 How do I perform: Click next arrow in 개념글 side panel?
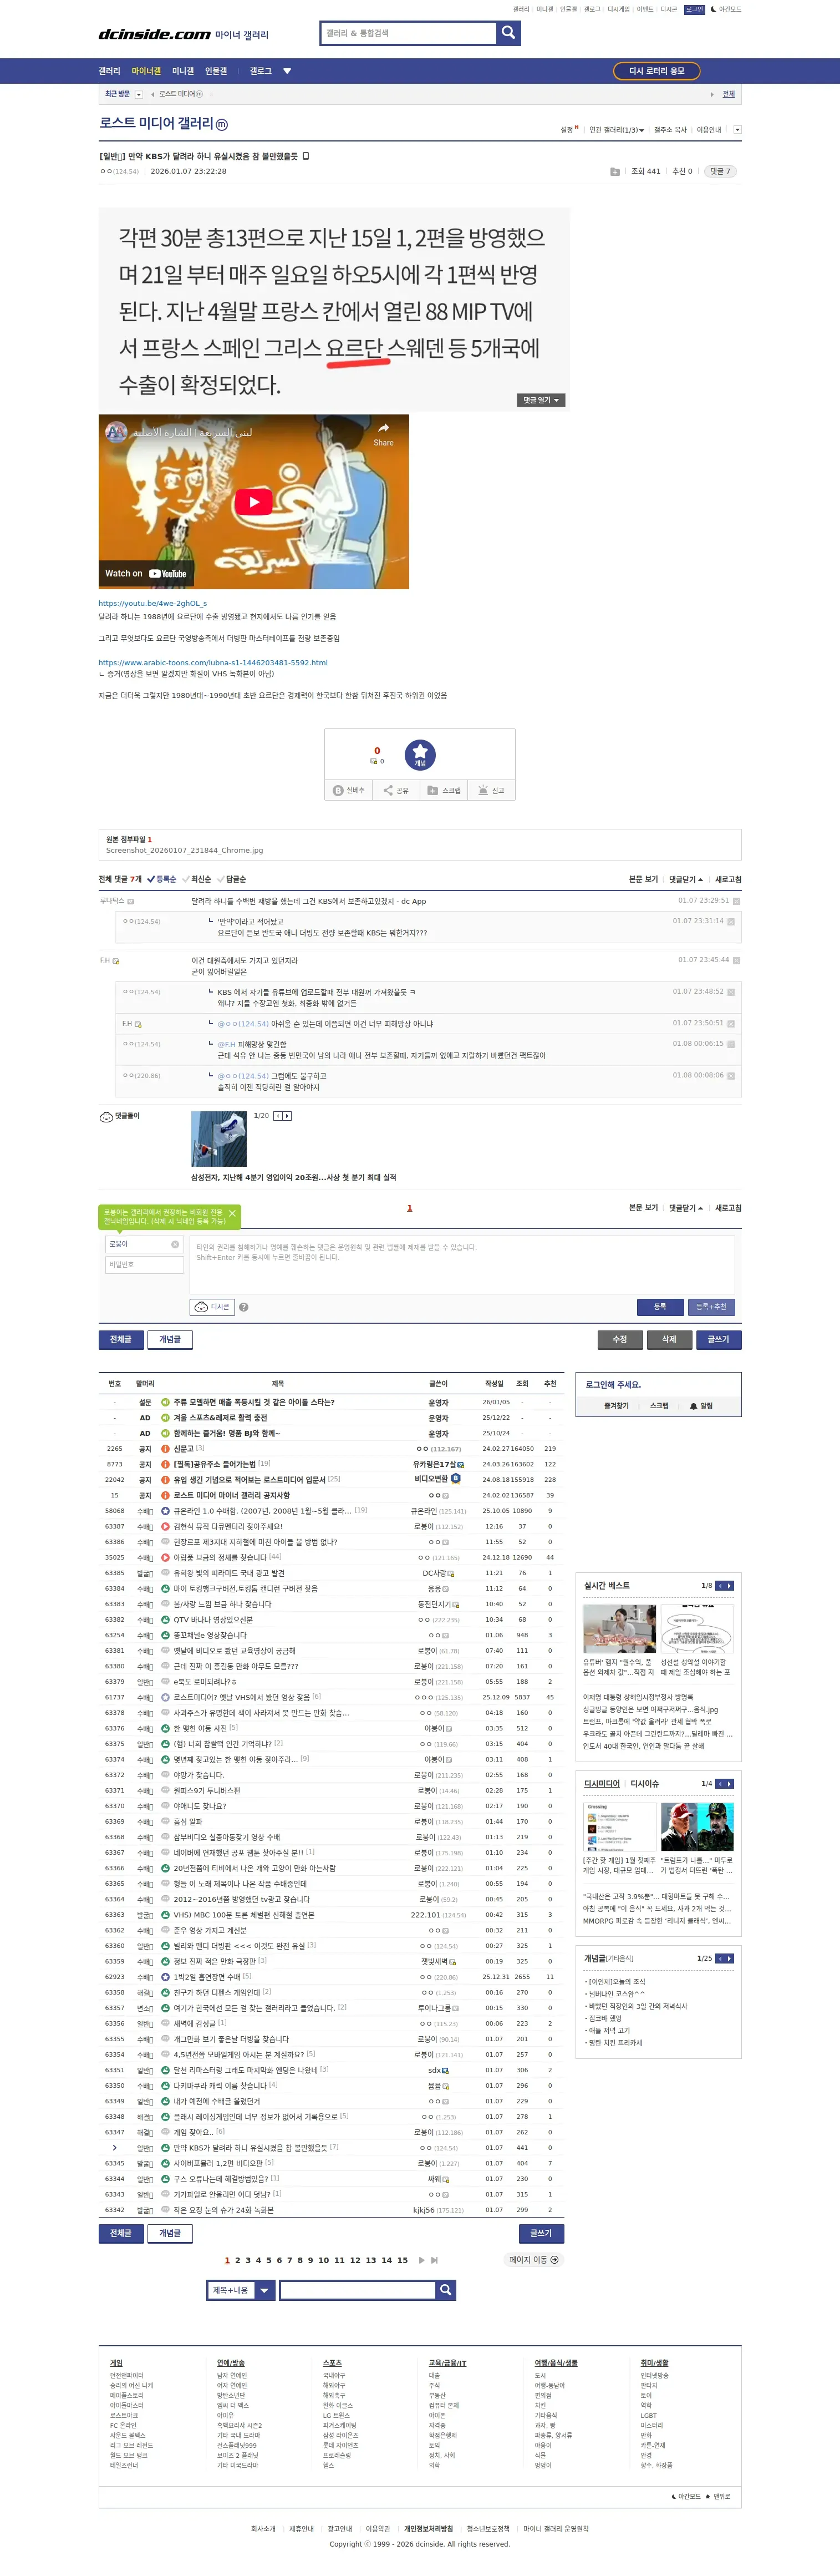(730, 1959)
